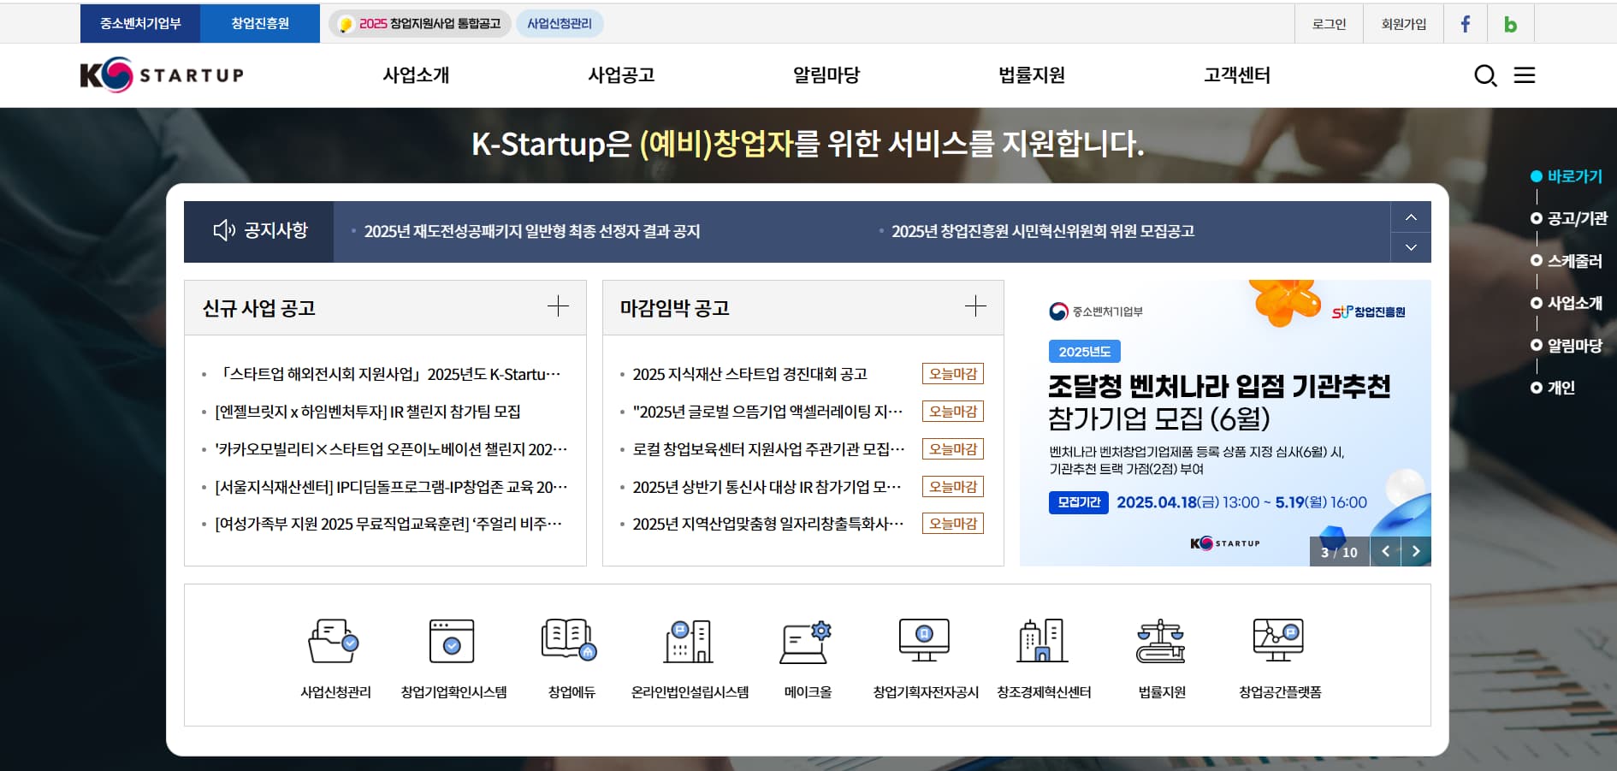Expand 마감임박 공고 with the plus button

tap(975, 305)
